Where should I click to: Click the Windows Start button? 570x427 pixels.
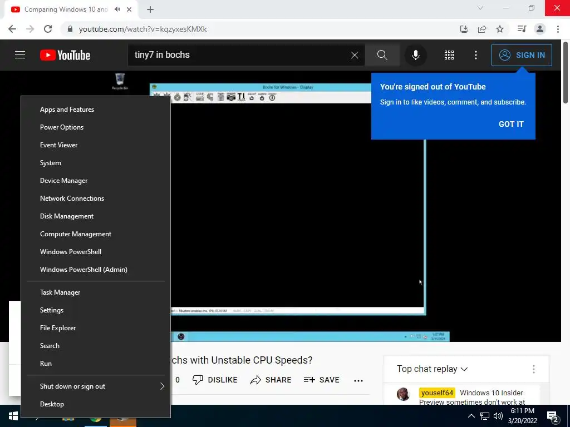pos(13,416)
